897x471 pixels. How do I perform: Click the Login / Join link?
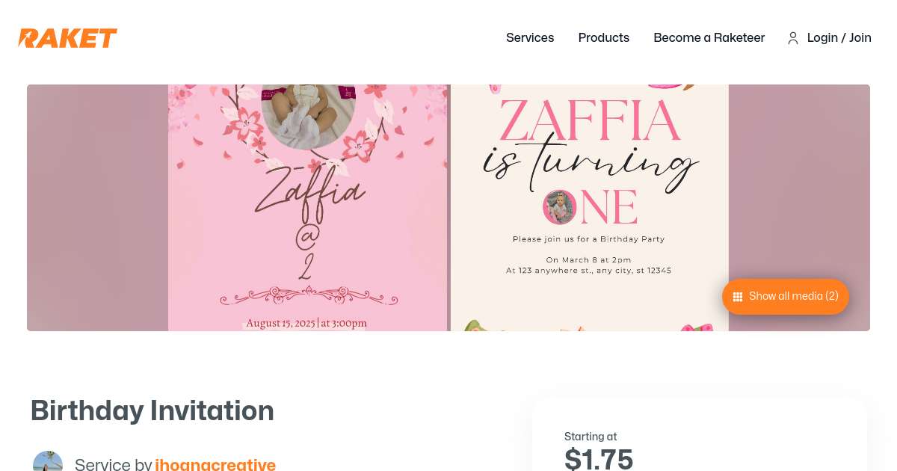839,38
